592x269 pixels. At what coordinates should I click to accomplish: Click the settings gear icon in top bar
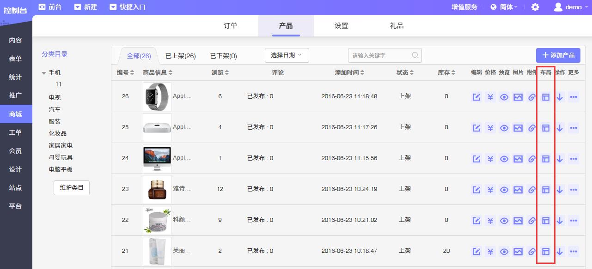(x=535, y=7)
